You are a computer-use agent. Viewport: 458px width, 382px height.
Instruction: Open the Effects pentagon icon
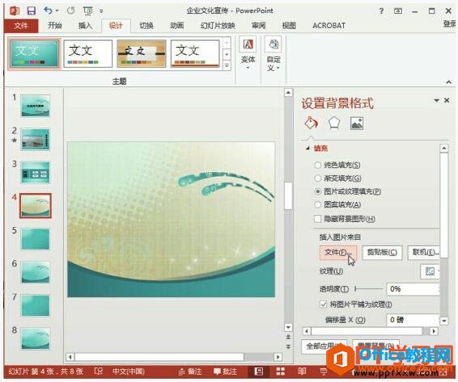334,123
